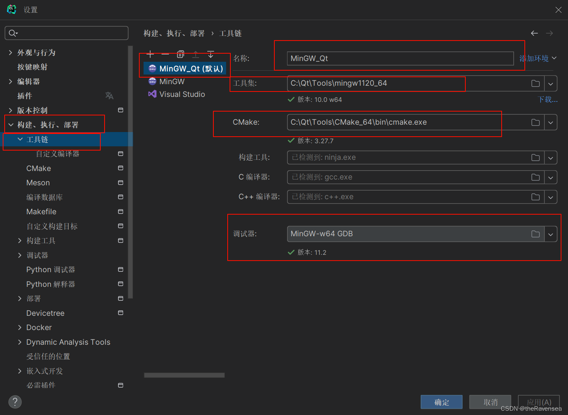Collapse the 工具链 tree node
The image size is (568, 415).
[x=20, y=139]
